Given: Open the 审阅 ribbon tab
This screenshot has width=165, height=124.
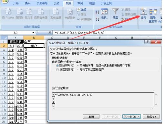Looking at the screenshot, I should (x=80, y=3).
